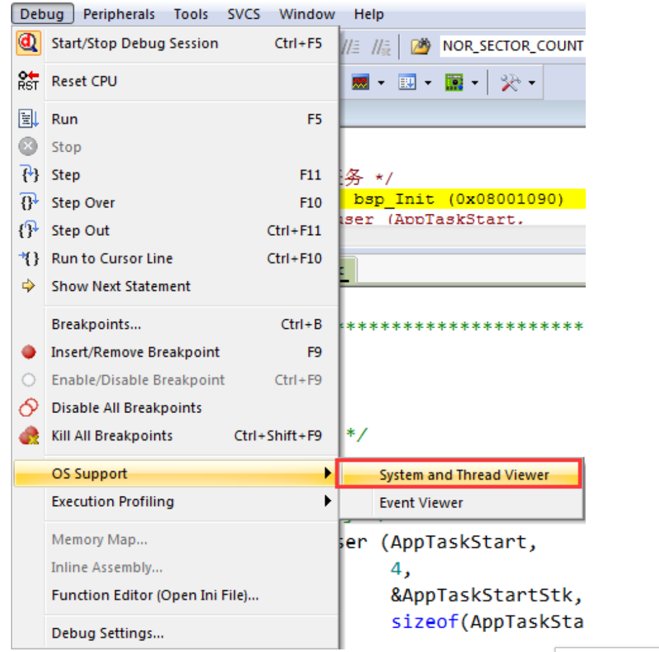
Task: Open the Breakpoints... dialog entry
Action: click(176, 324)
